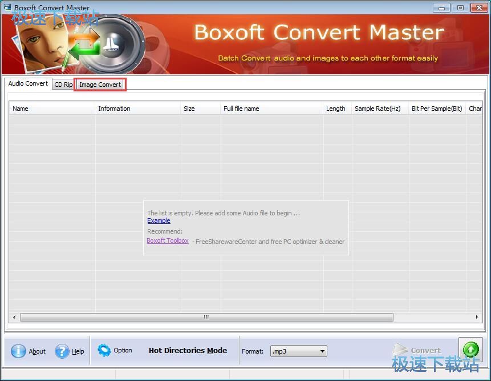Click the 'Format:' label text
The height and width of the screenshot is (381, 491).
click(253, 351)
